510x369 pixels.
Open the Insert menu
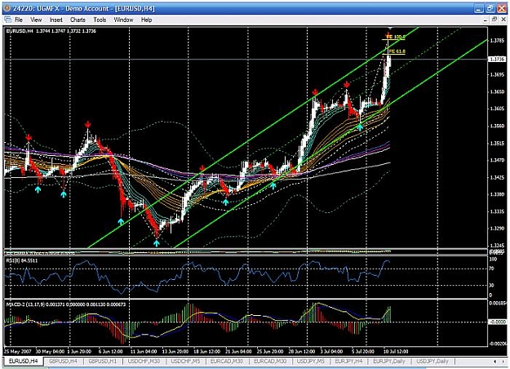coord(56,20)
